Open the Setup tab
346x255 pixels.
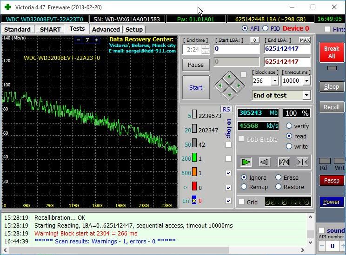tap(134, 29)
